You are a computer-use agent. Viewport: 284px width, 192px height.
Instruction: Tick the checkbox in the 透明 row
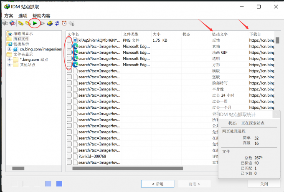tap(69, 59)
